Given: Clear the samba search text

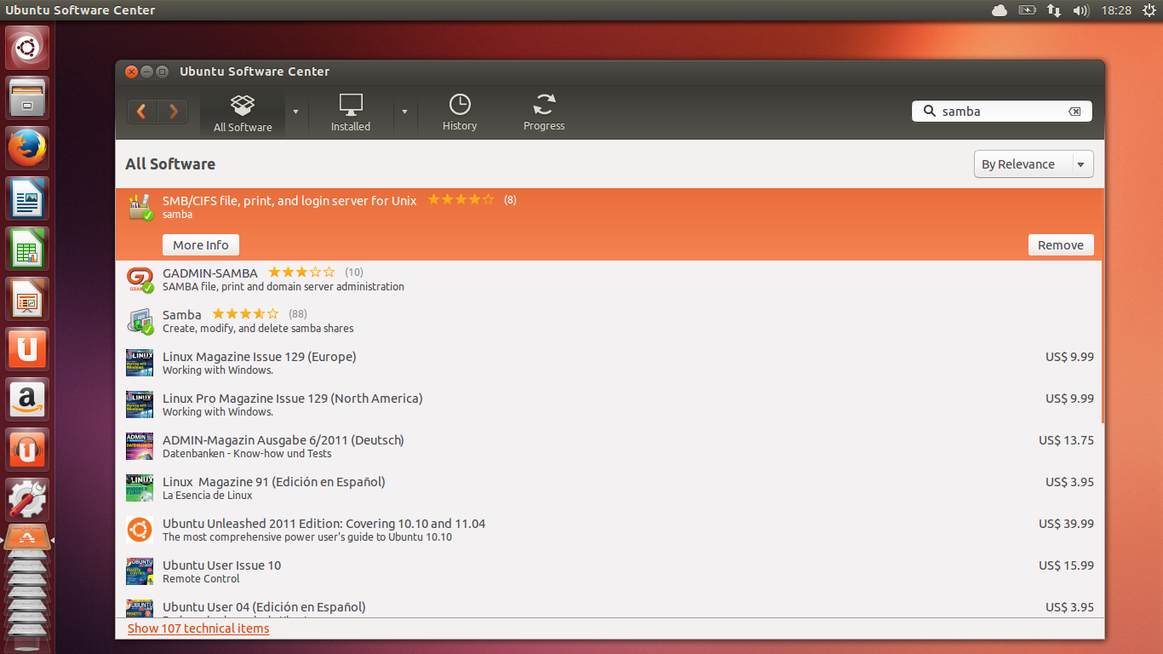Looking at the screenshot, I should click(x=1074, y=112).
